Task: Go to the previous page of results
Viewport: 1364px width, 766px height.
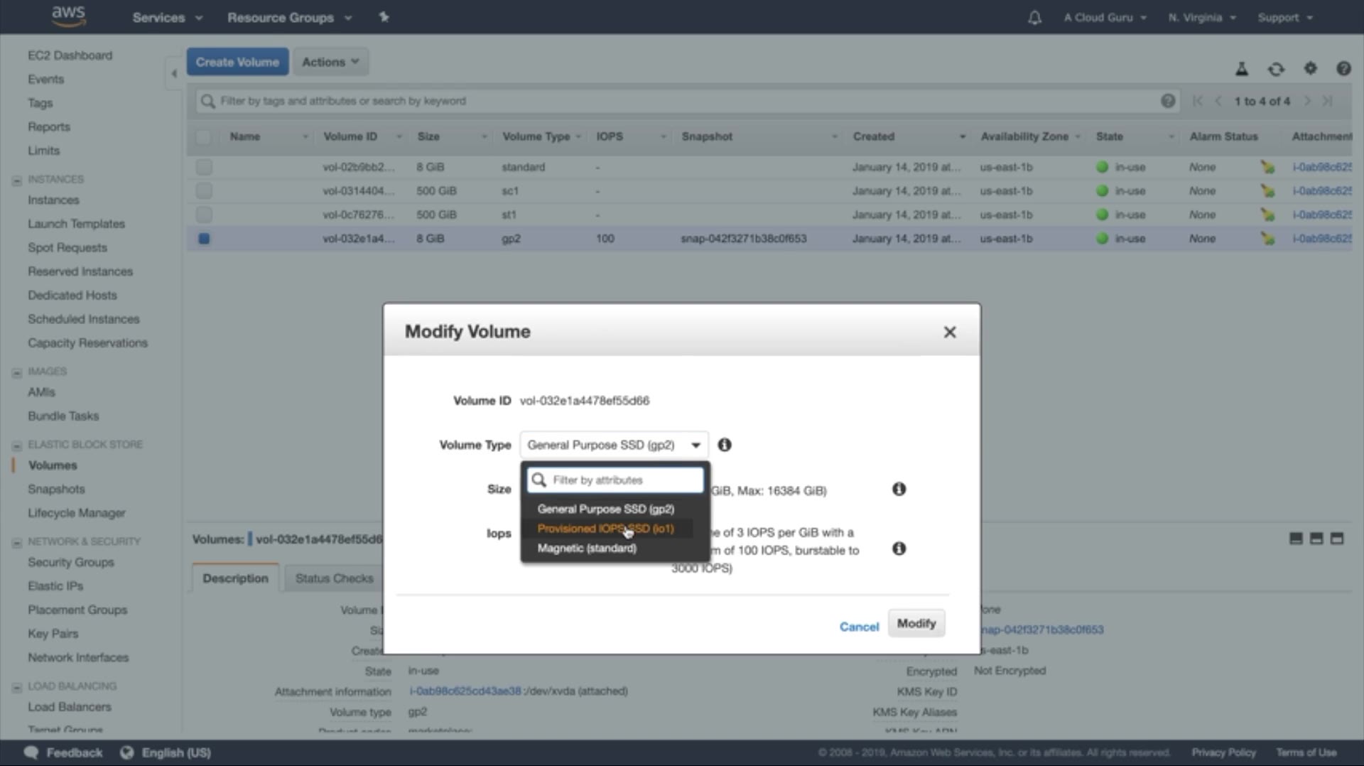Action: pos(1218,101)
